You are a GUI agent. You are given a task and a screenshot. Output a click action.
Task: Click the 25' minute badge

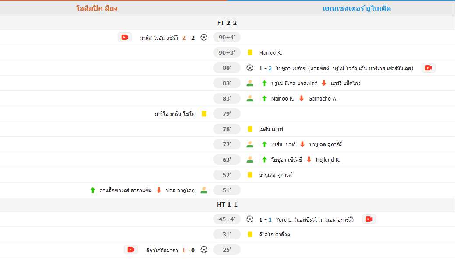[x=227, y=250]
